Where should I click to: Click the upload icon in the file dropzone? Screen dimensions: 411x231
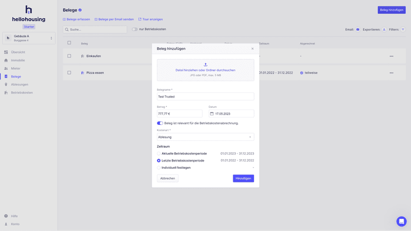[205, 64]
